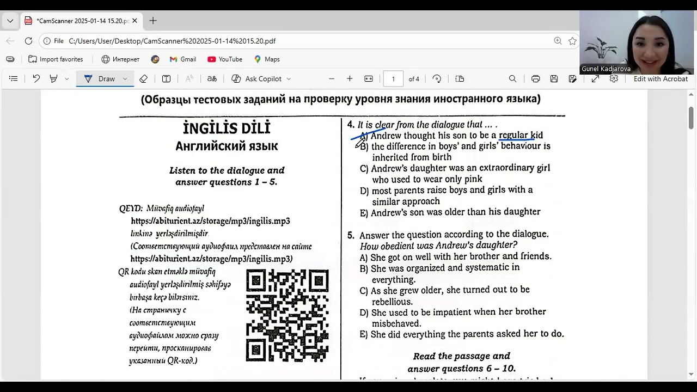Image resolution: width=697 pixels, height=392 pixels.
Task: Click the scrollbar up arrow
Action: [x=691, y=95]
